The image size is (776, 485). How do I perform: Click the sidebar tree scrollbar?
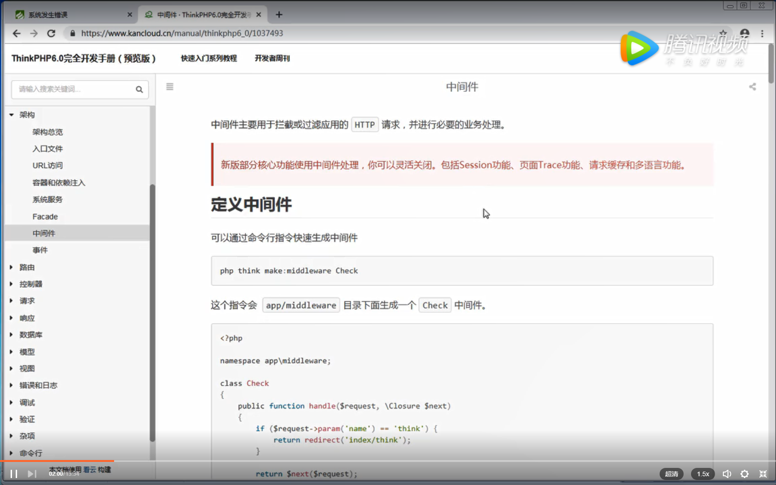(x=152, y=313)
